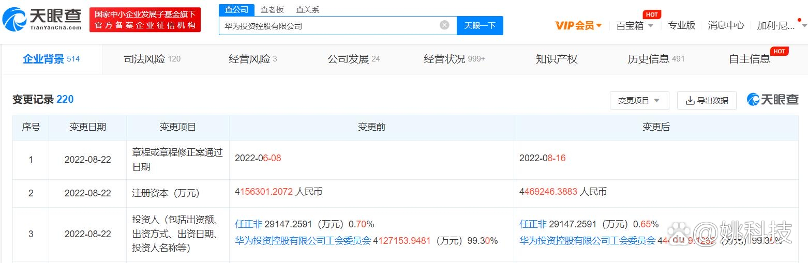Clear the search box with the X icon
This screenshot has width=808, height=263.
point(444,25)
